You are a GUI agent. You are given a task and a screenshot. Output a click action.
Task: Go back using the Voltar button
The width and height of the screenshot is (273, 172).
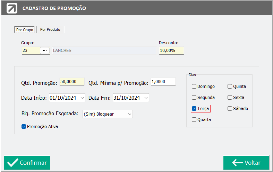[x=246, y=163]
